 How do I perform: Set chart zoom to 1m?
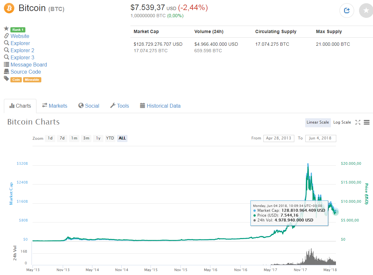pyautogui.click(x=74, y=138)
